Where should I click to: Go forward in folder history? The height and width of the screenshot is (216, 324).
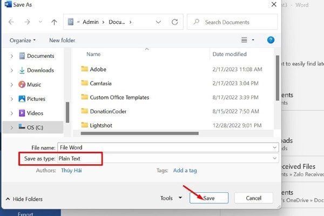(27, 22)
